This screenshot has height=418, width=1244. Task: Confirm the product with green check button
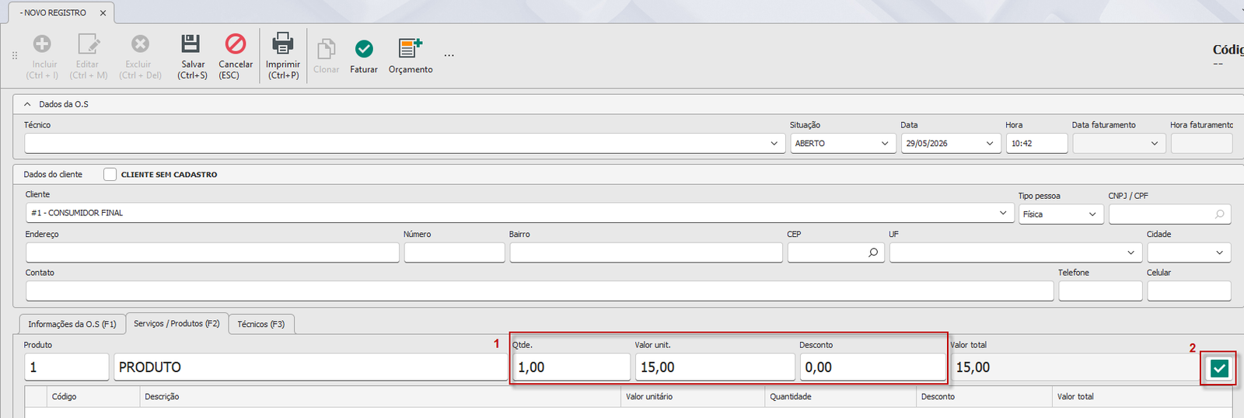coord(1219,368)
